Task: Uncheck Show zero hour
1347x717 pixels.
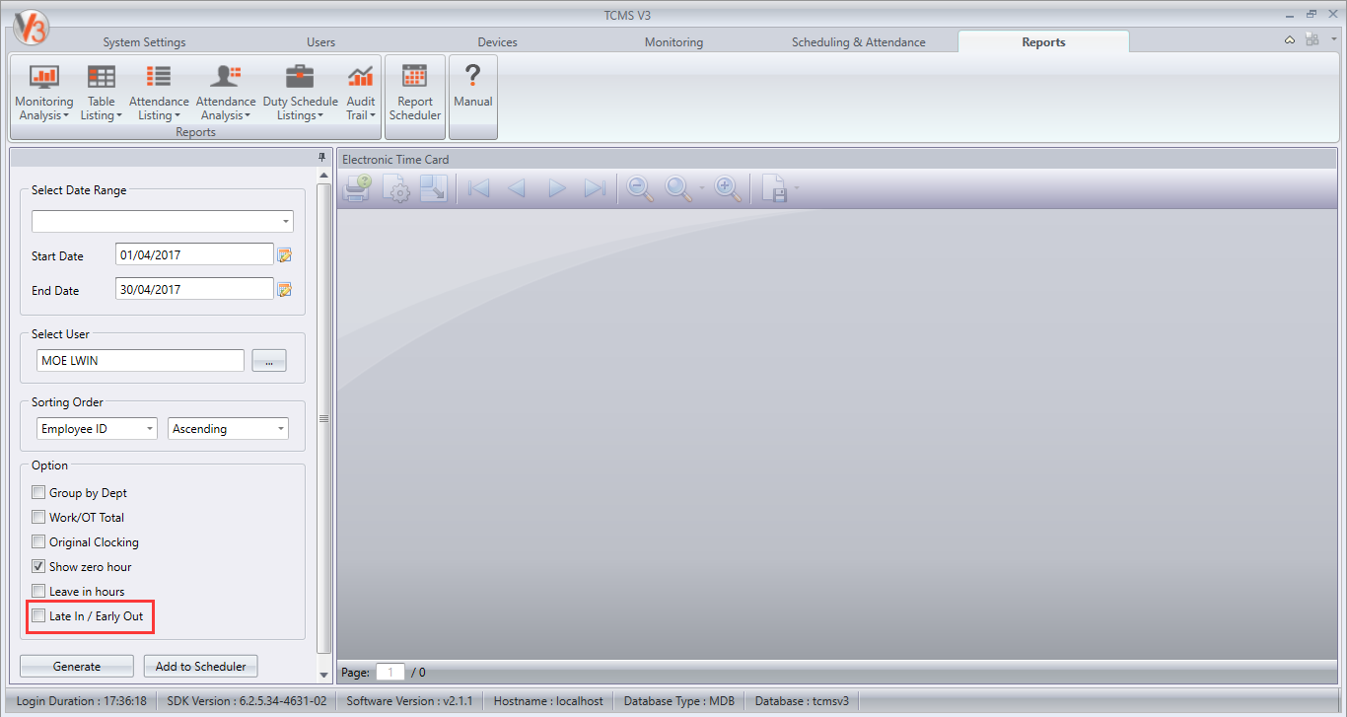Action: pos(38,566)
